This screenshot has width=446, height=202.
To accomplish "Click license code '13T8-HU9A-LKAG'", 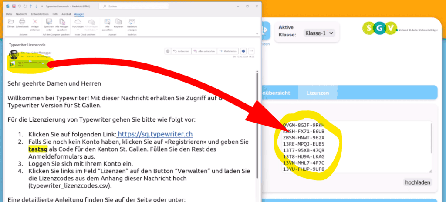I will (x=304, y=157).
